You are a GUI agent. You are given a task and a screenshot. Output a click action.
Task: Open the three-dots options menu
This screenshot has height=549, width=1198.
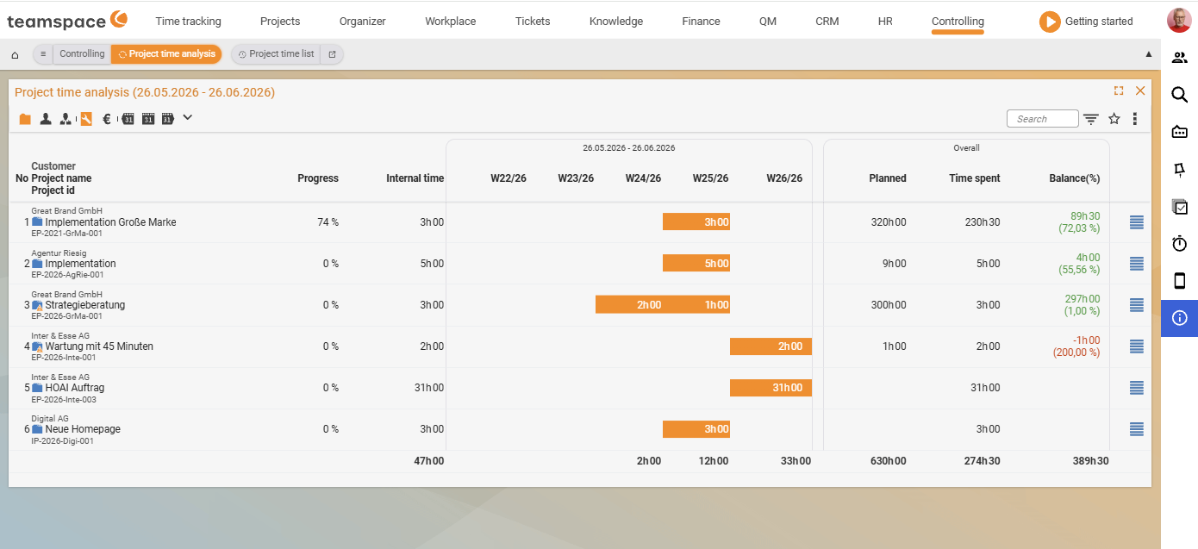click(1135, 119)
